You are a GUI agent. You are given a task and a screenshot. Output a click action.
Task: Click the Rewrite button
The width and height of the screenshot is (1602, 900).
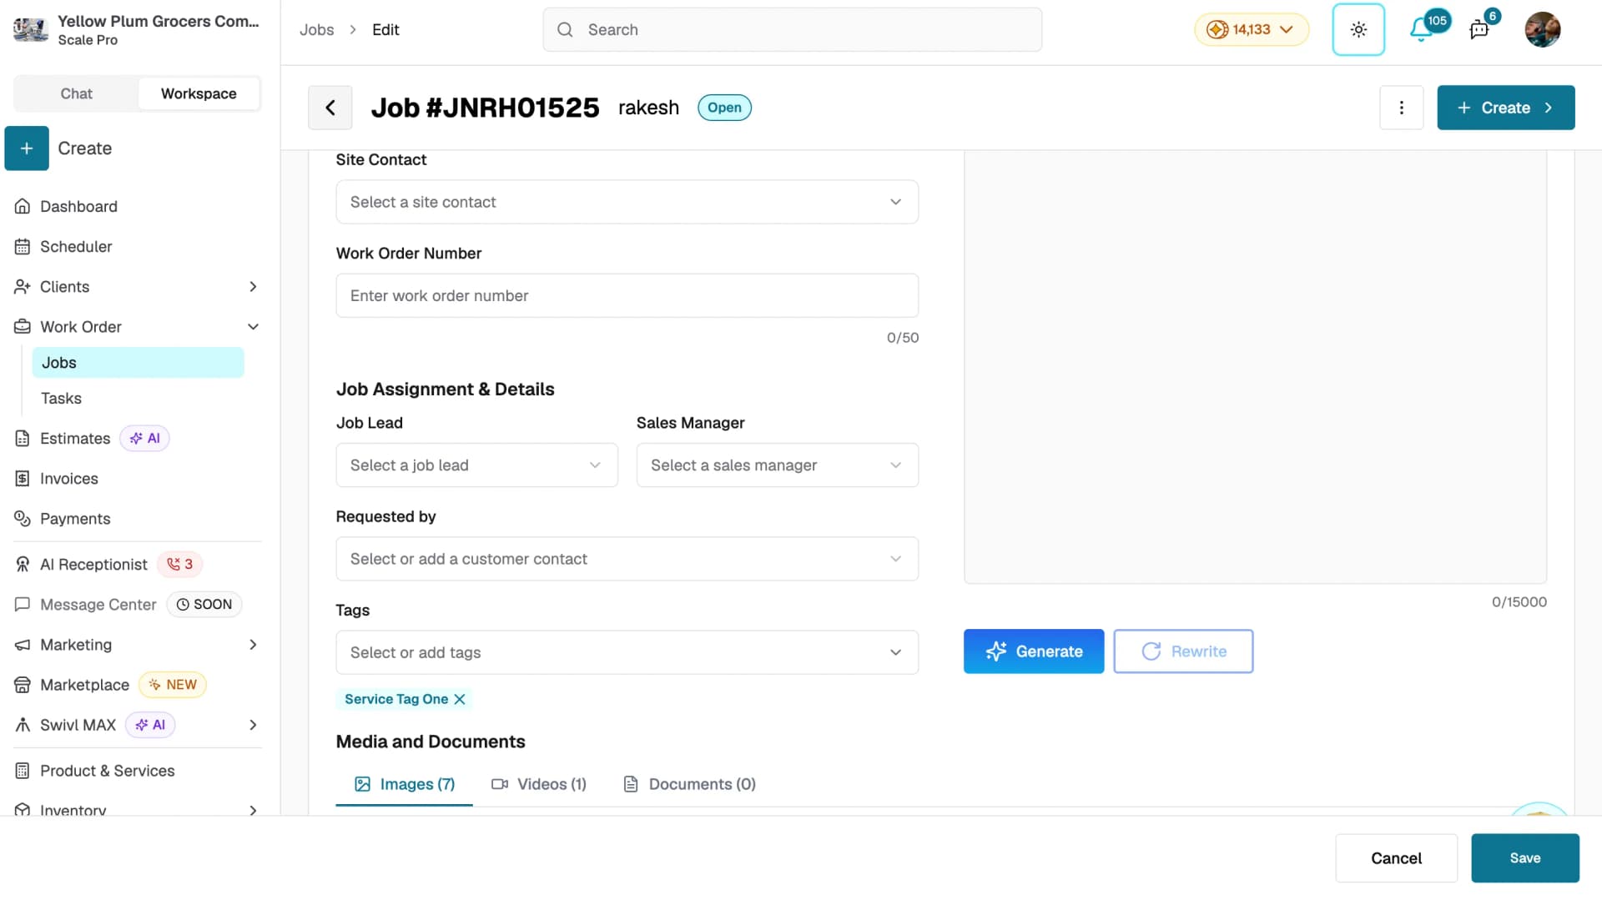[x=1183, y=651]
